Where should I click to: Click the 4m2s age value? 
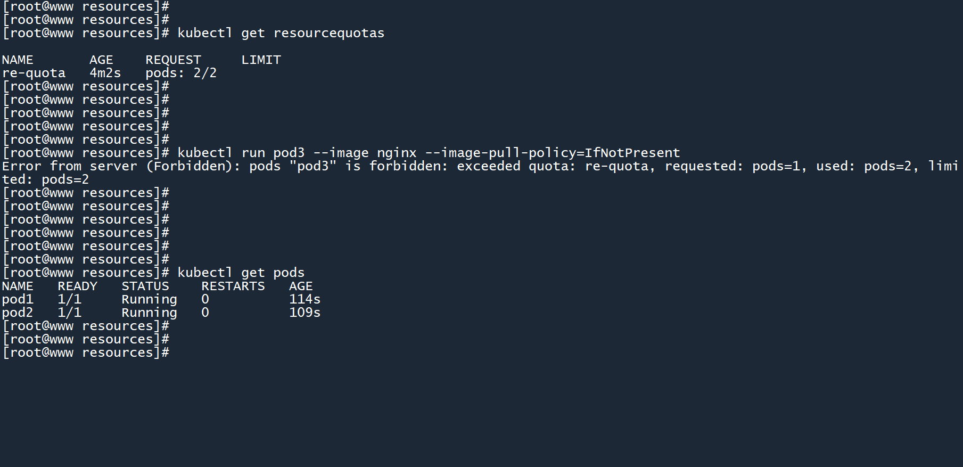[x=105, y=73]
